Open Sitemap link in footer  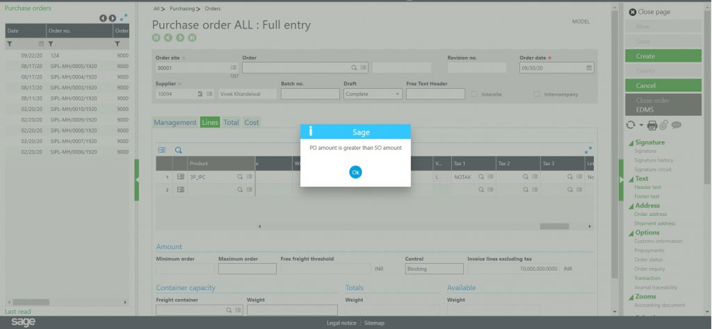point(373,323)
